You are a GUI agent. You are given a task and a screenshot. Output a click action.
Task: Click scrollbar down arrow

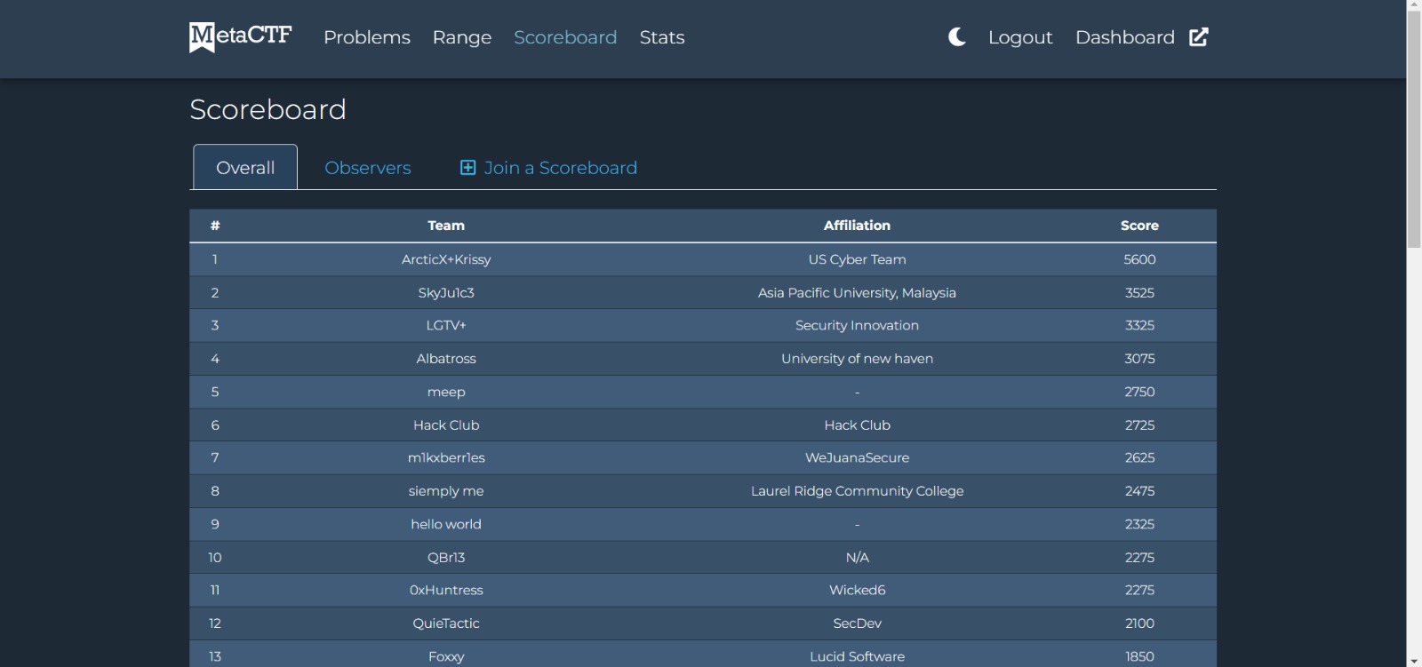click(1414, 661)
